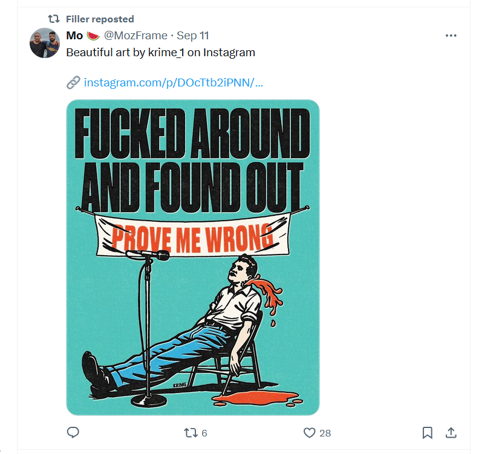Click the Mo profile avatar photo

[45, 43]
